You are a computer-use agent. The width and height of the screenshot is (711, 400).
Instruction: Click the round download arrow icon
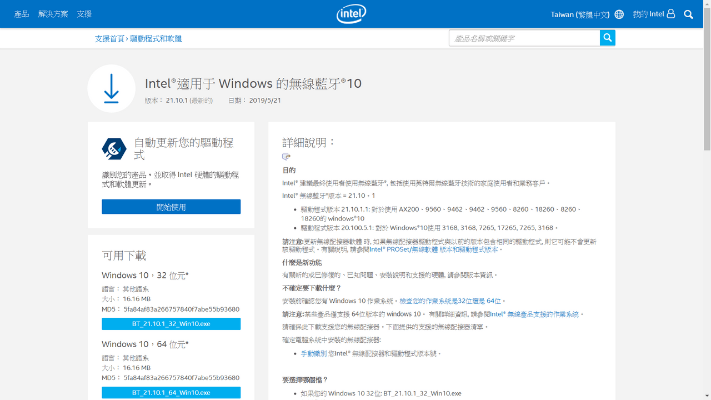pyautogui.click(x=112, y=89)
